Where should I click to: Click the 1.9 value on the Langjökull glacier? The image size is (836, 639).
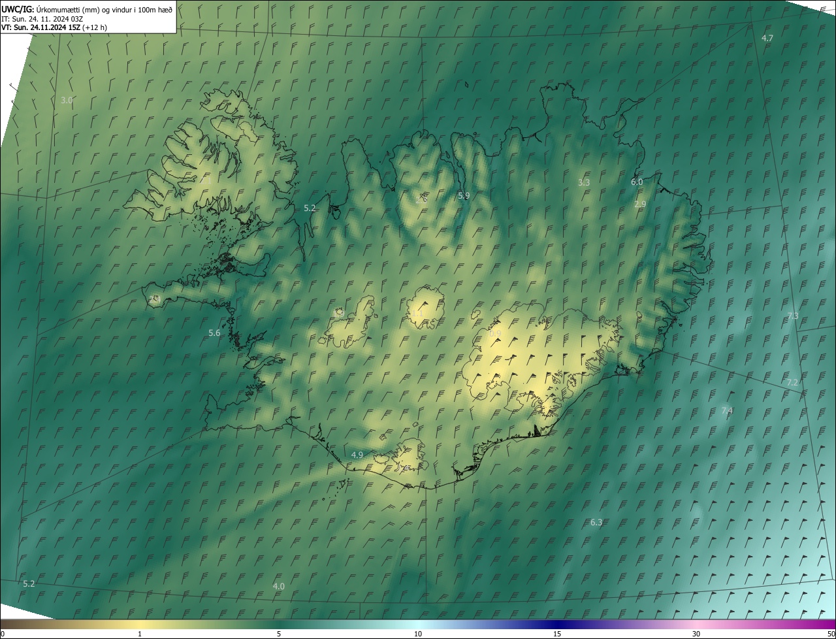coord(339,313)
